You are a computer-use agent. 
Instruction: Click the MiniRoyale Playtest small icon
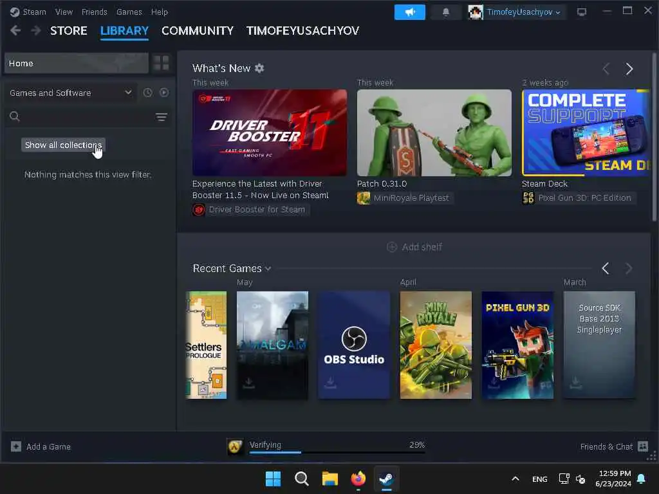point(364,198)
